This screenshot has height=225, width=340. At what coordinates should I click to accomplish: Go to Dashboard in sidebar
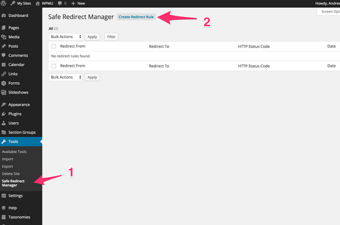(x=18, y=15)
